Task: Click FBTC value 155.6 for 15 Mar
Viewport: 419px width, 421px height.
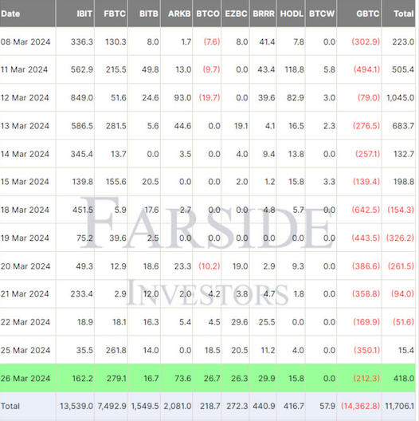Action: (116, 182)
